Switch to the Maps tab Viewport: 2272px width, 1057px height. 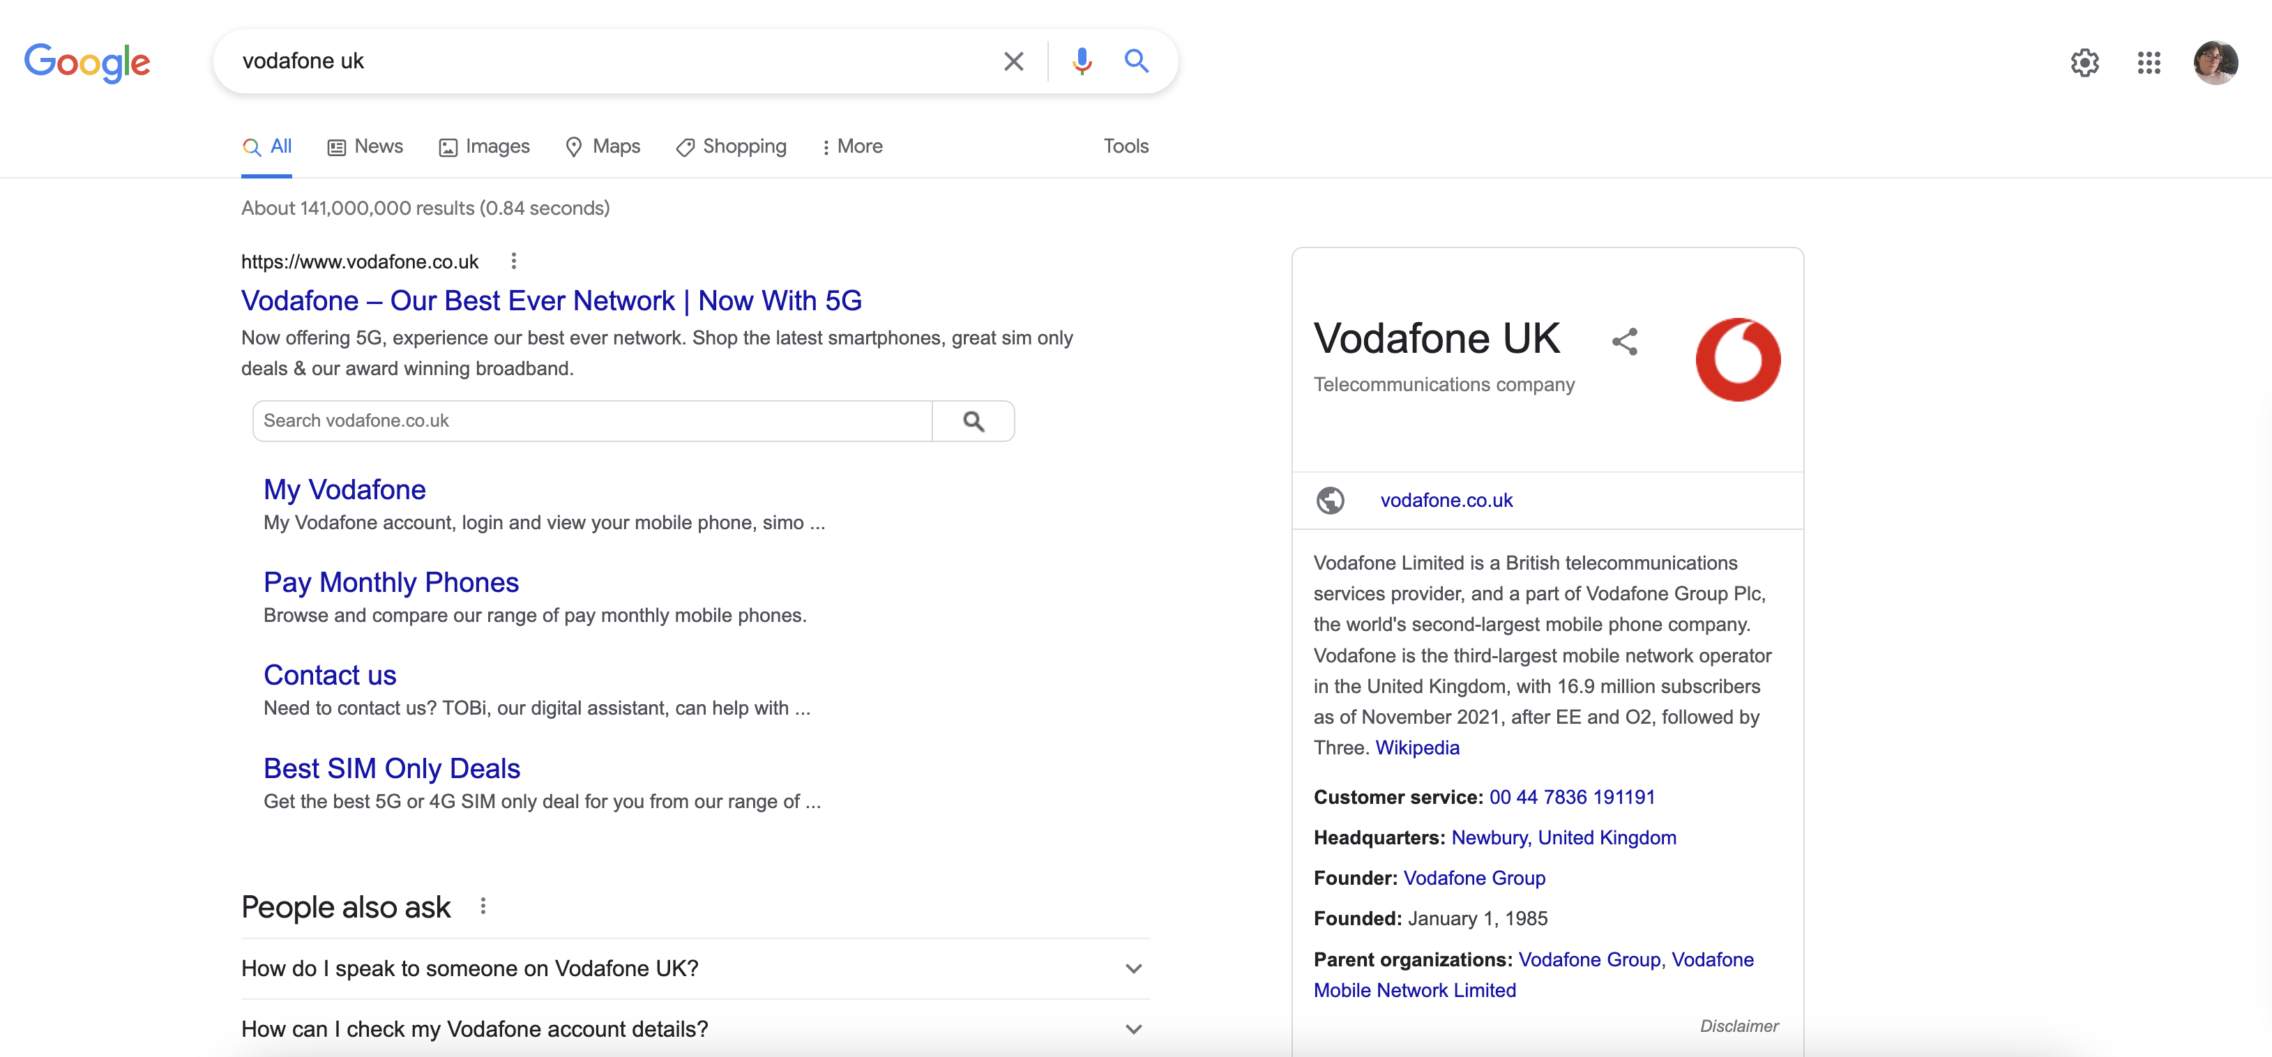tap(603, 146)
